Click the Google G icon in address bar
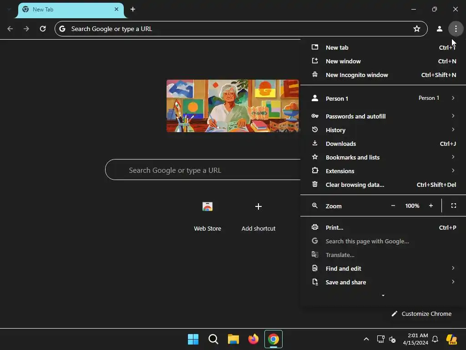 pyautogui.click(x=62, y=29)
